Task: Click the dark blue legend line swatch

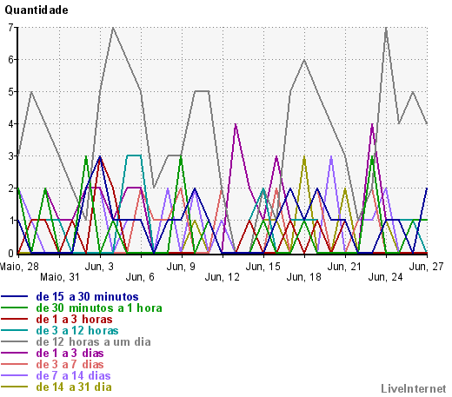Action: [x=15, y=296]
